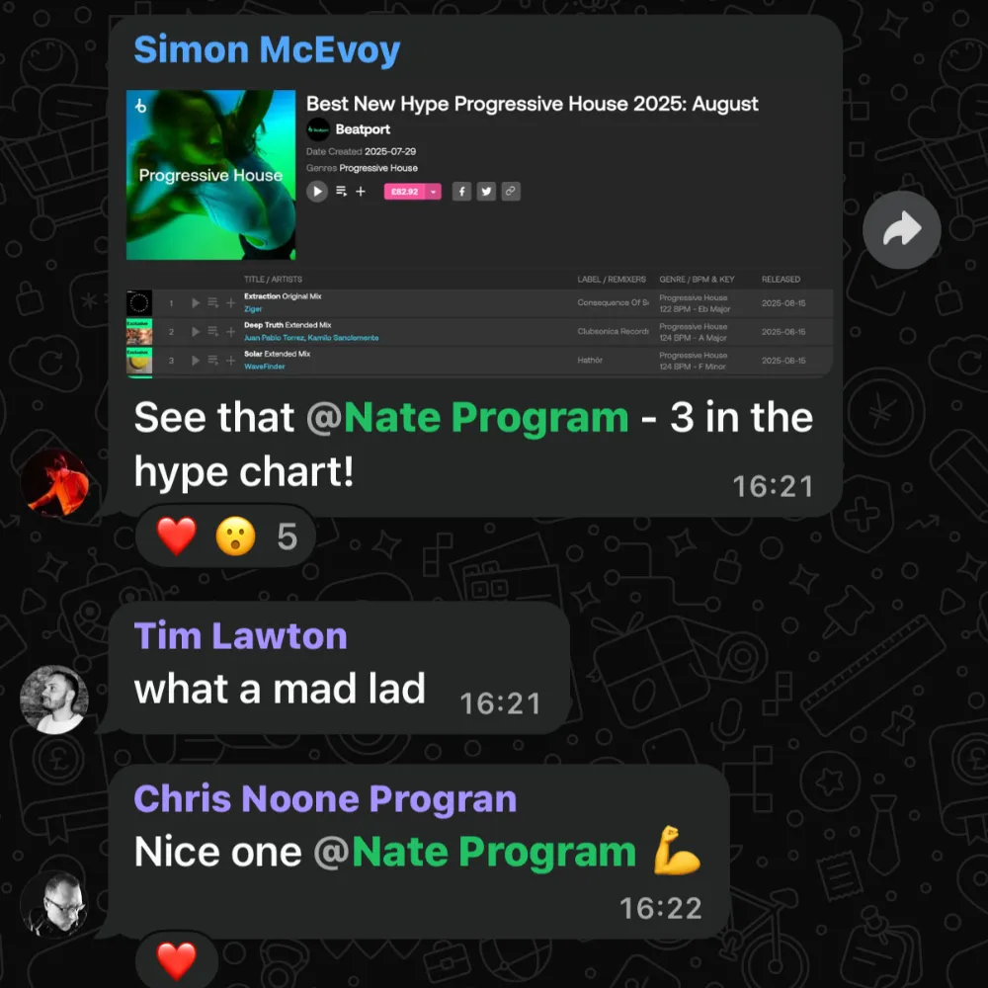Click the plus icon beside the chart queue
The width and height of the screenshot is (988, 988).
(x=361, y=191)
